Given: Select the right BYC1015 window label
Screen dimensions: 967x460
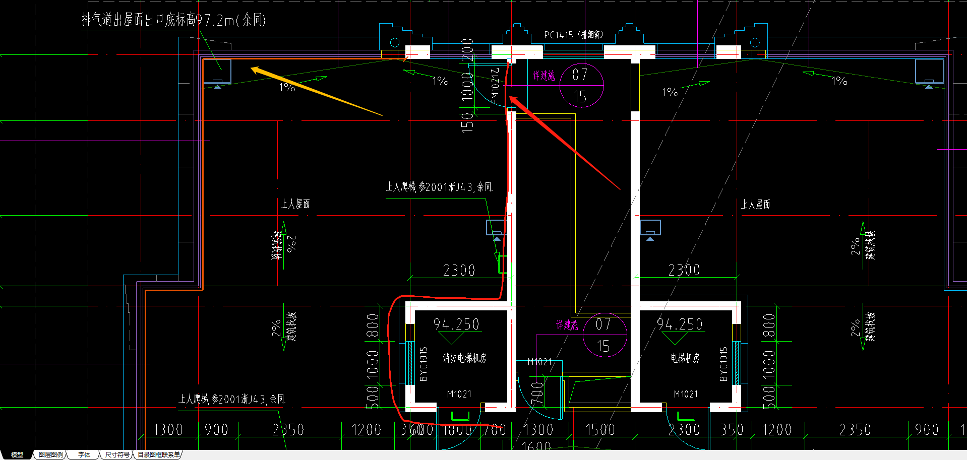Looking at the screenshot, I should click(x=723, y=364).
